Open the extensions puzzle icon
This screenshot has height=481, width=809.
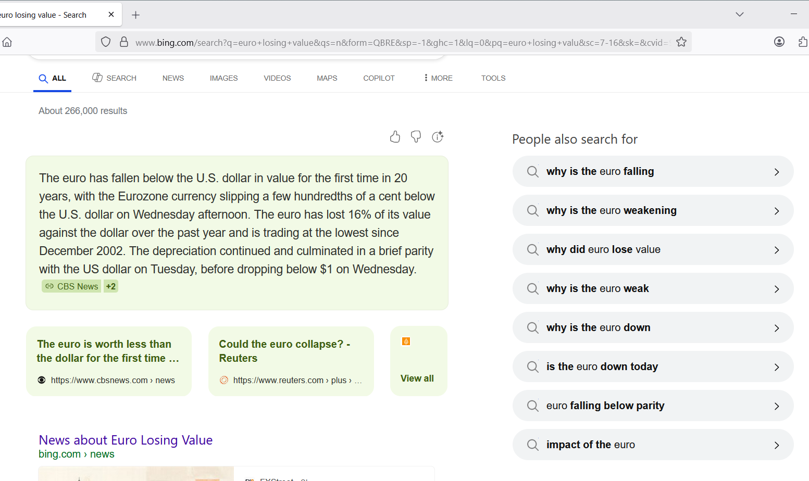click(x=803, y=42)
